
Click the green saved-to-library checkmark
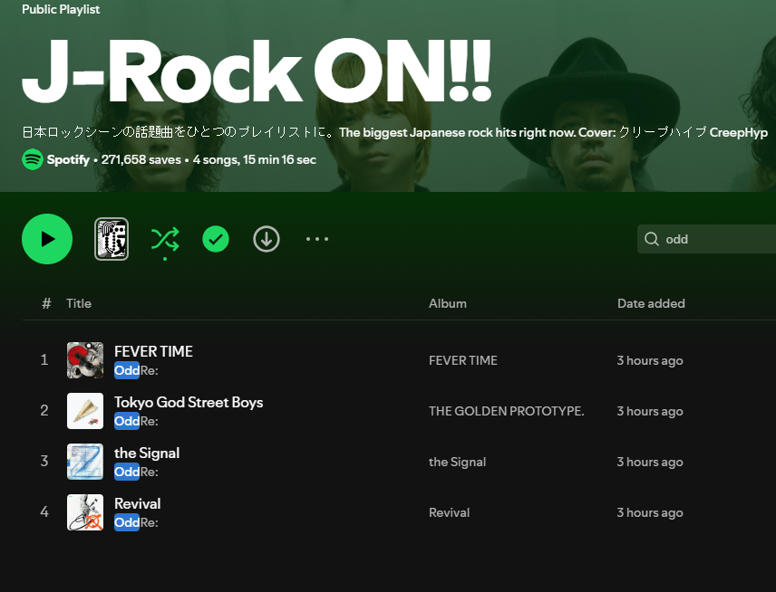click(x=216, y=239)
